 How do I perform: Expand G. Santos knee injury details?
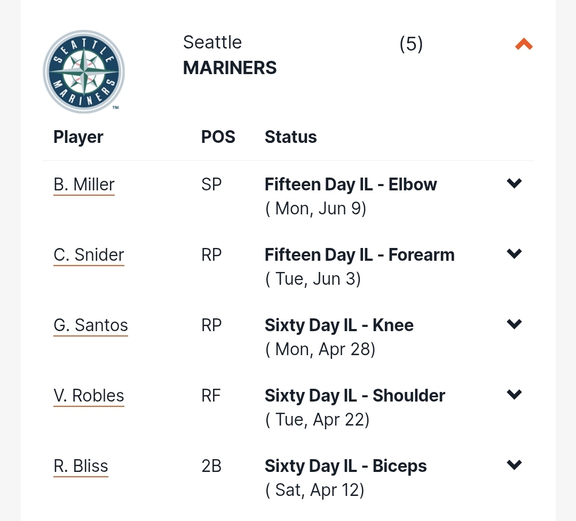(x=514, y=324)
